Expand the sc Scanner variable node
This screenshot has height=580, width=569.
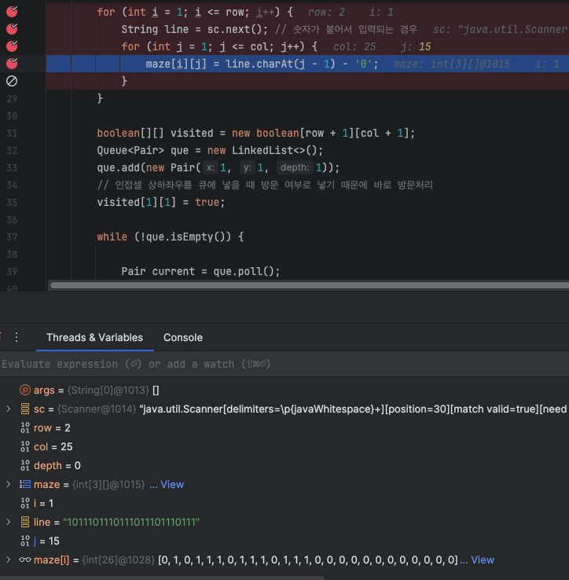click(x=8, y=409)
